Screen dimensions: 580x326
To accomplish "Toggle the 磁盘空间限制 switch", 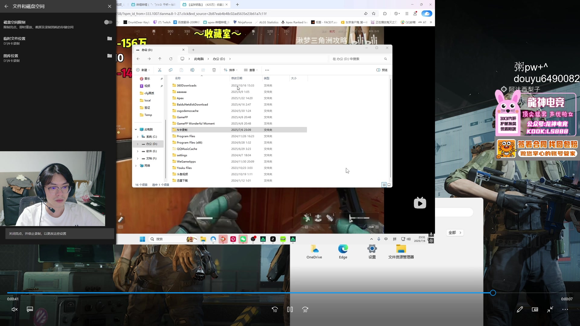I will pos(108,22).
